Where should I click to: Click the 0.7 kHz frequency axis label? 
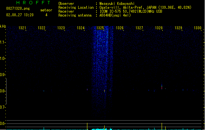point(3,107)
